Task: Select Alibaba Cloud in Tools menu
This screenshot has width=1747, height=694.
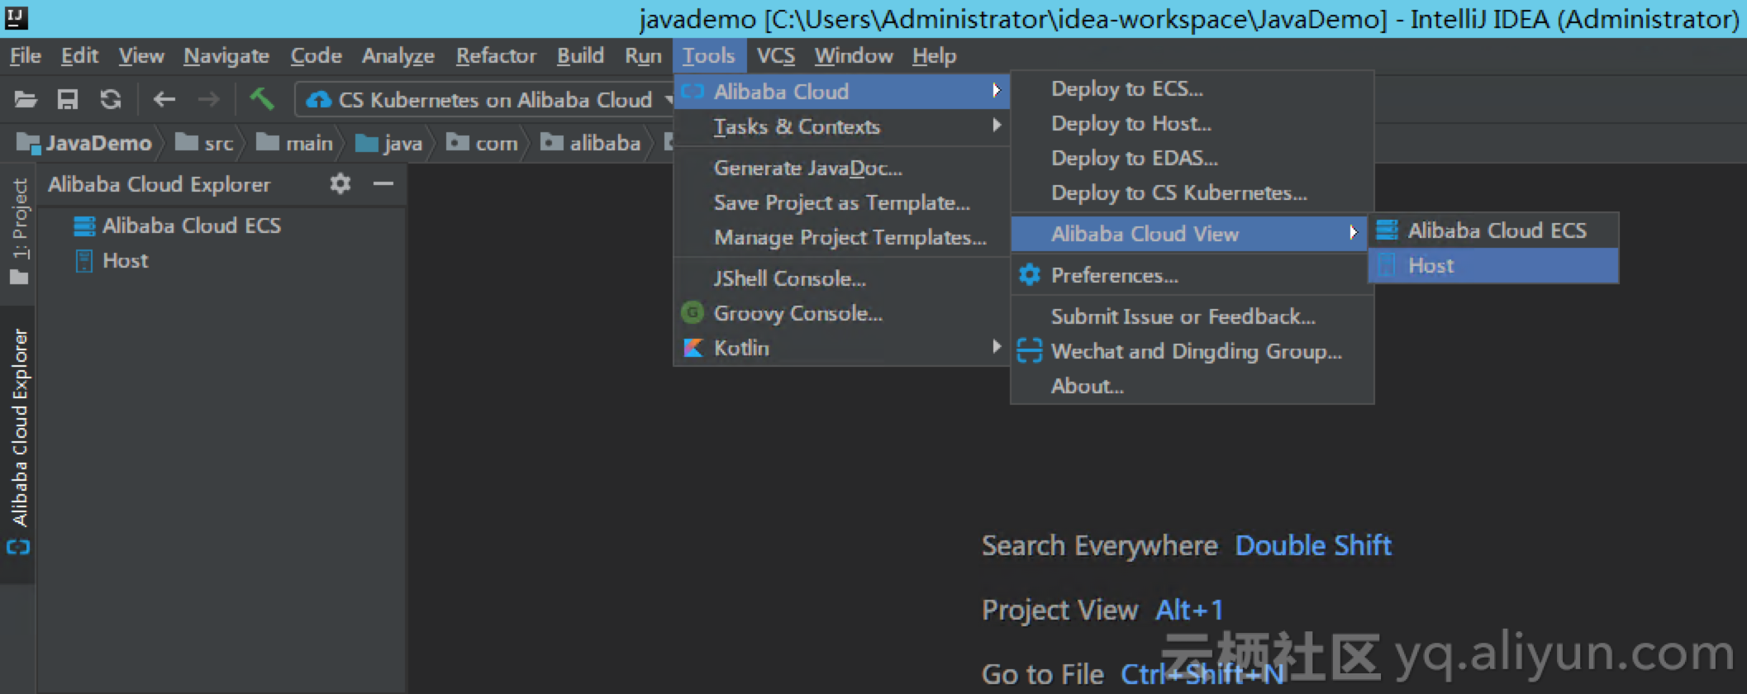Action: point(842,91)
